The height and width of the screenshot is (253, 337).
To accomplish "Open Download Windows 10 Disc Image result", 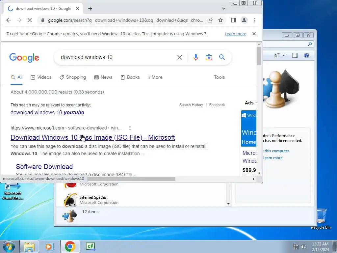I will 92,137.
